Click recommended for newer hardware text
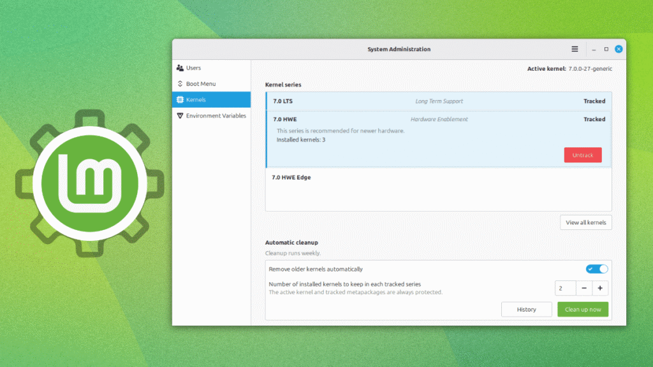The image size is (653, 367). (341, 131)
